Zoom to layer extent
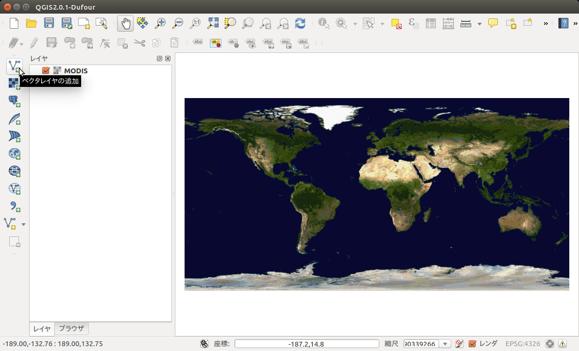This screenshot has height=351, width=579. 247,23
